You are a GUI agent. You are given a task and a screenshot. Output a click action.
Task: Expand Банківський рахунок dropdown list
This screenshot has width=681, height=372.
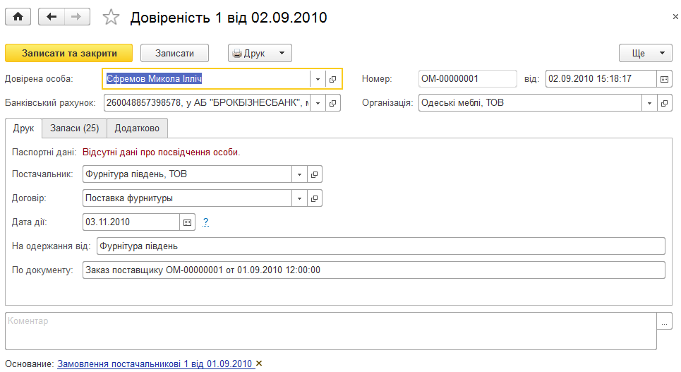point(318,103)
